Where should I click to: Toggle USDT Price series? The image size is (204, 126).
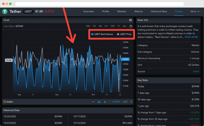coord(124,34)
